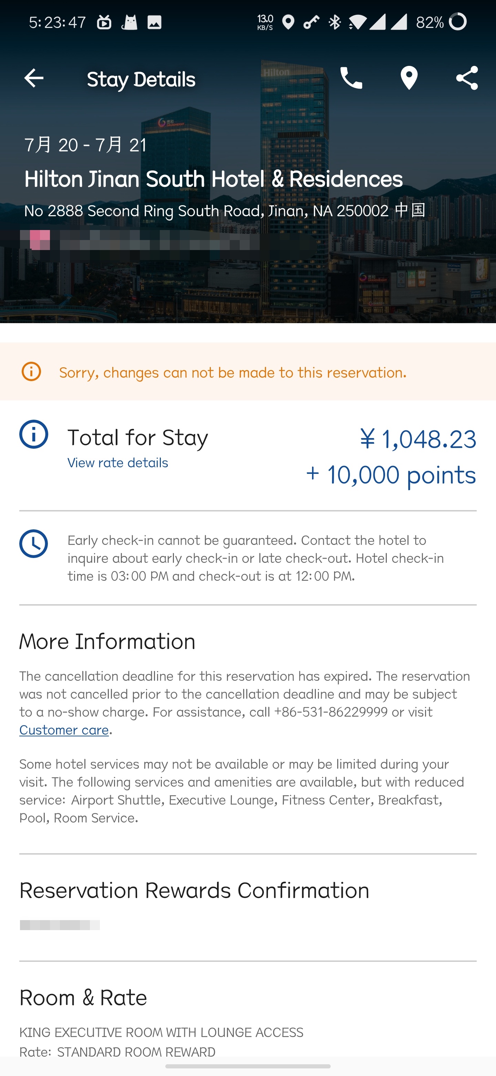This screenshot has height=1076, width=496.
Task: Open hotel location map pin icon
Action: click(x=409, y=78)
